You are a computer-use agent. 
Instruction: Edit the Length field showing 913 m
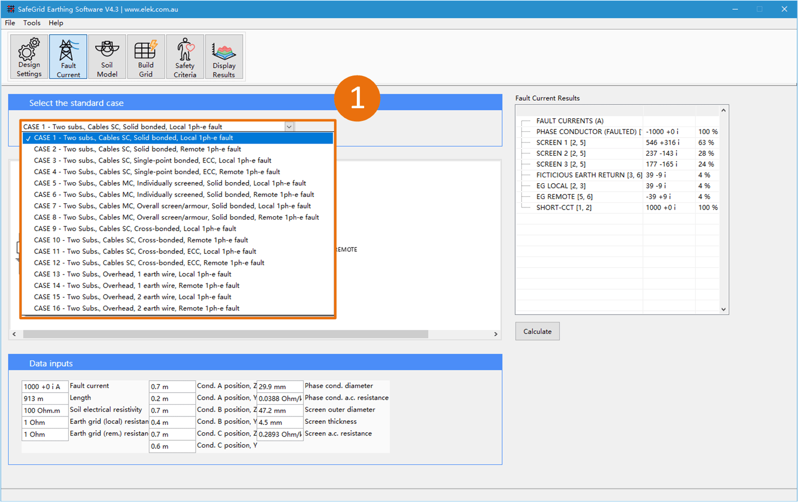pyautogui.click(x=44, y=399)
